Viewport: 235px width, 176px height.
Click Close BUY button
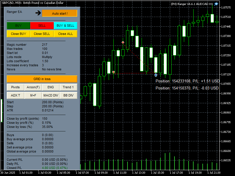(x=19, y=34)
